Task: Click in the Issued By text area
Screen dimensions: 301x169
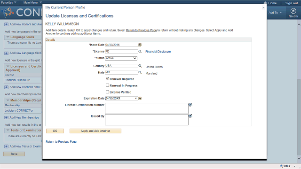Action: click(x=147, y=120)
